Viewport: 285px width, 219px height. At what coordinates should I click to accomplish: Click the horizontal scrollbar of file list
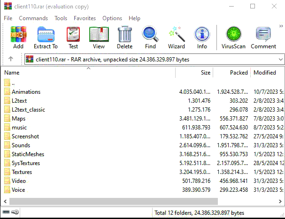pyautogui.click(x=141, y=201)
